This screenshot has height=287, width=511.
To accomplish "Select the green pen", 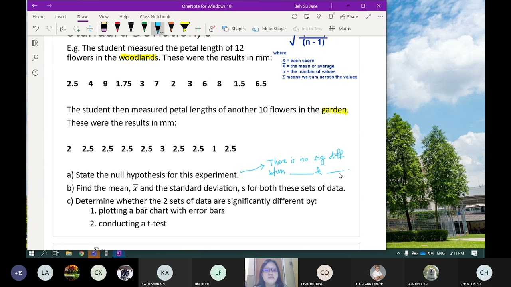I will pyautogui.click(x=145, y=28).
